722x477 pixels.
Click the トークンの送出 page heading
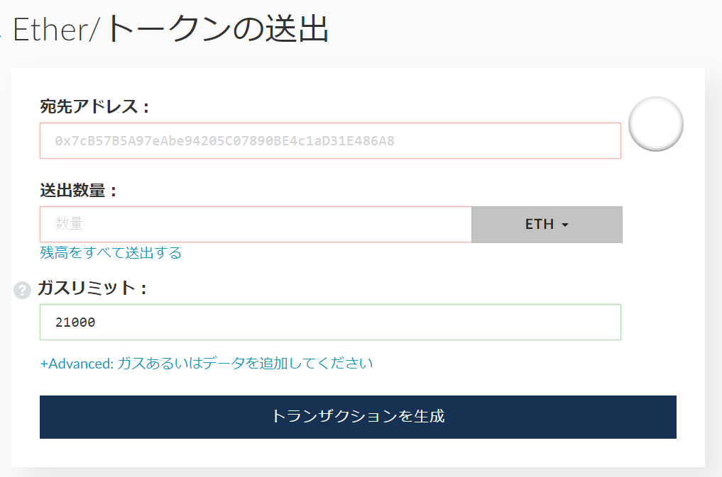tap(217, 30)
